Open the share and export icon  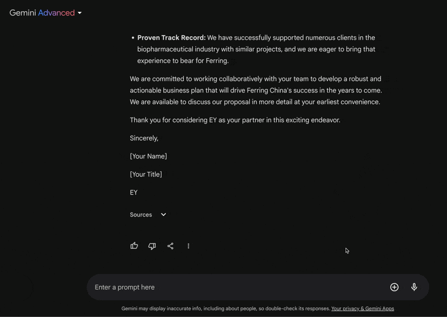tap(170, 246)
